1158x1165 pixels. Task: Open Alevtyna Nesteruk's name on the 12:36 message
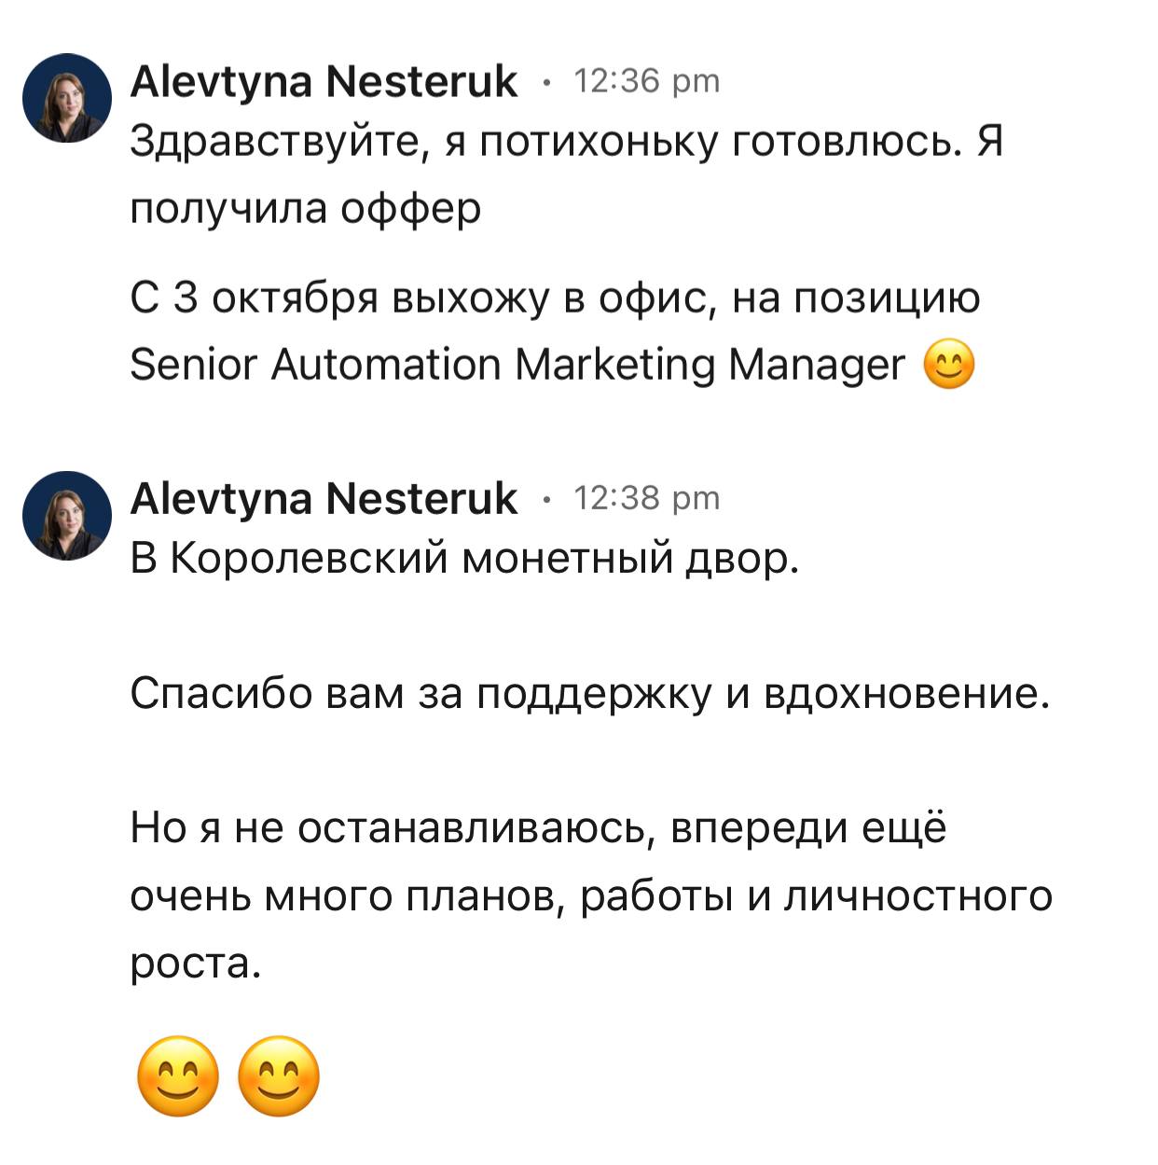click(323, 82)
